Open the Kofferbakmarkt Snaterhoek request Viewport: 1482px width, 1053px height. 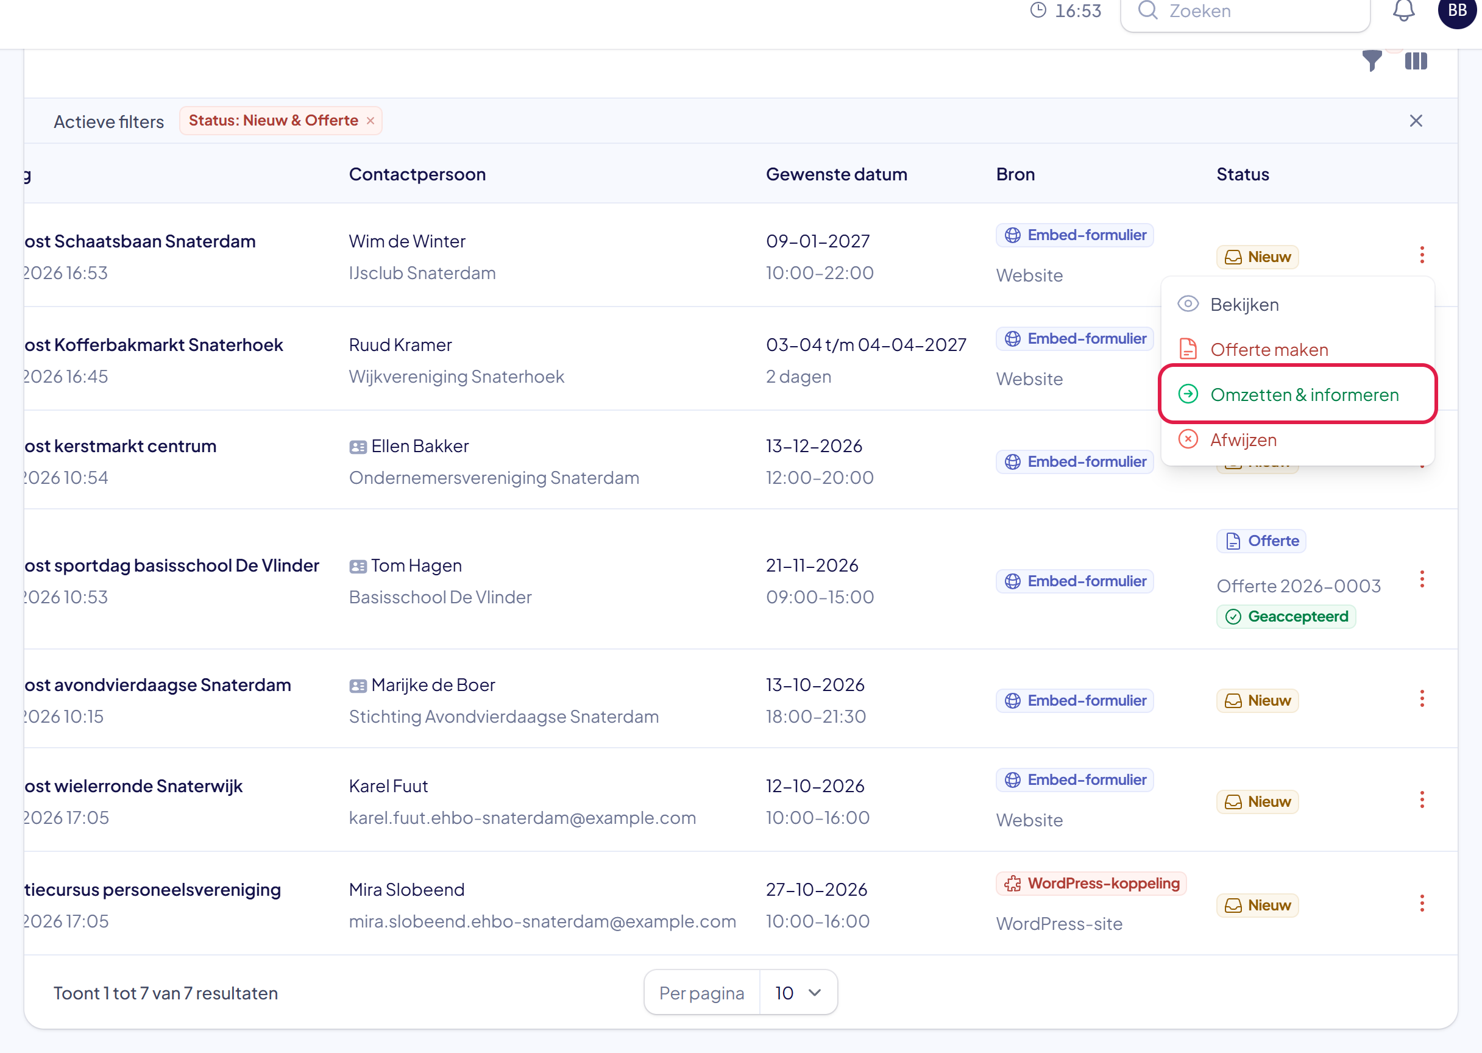point(154,345)
